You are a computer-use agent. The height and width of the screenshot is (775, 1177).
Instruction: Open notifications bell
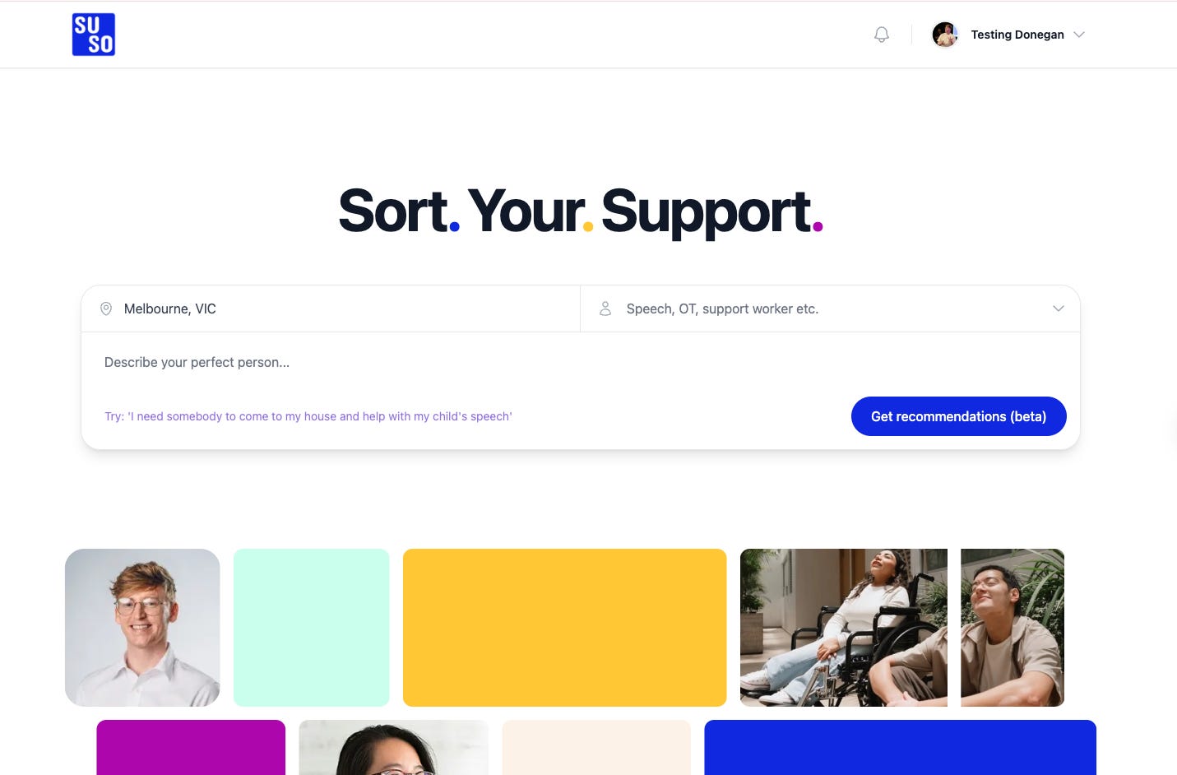882,35
